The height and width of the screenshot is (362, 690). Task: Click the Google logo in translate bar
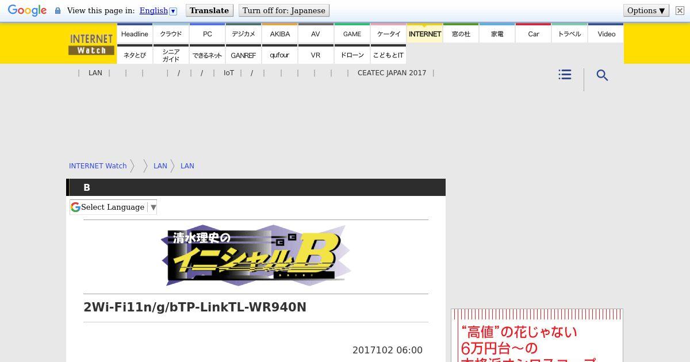pos(27,11)
